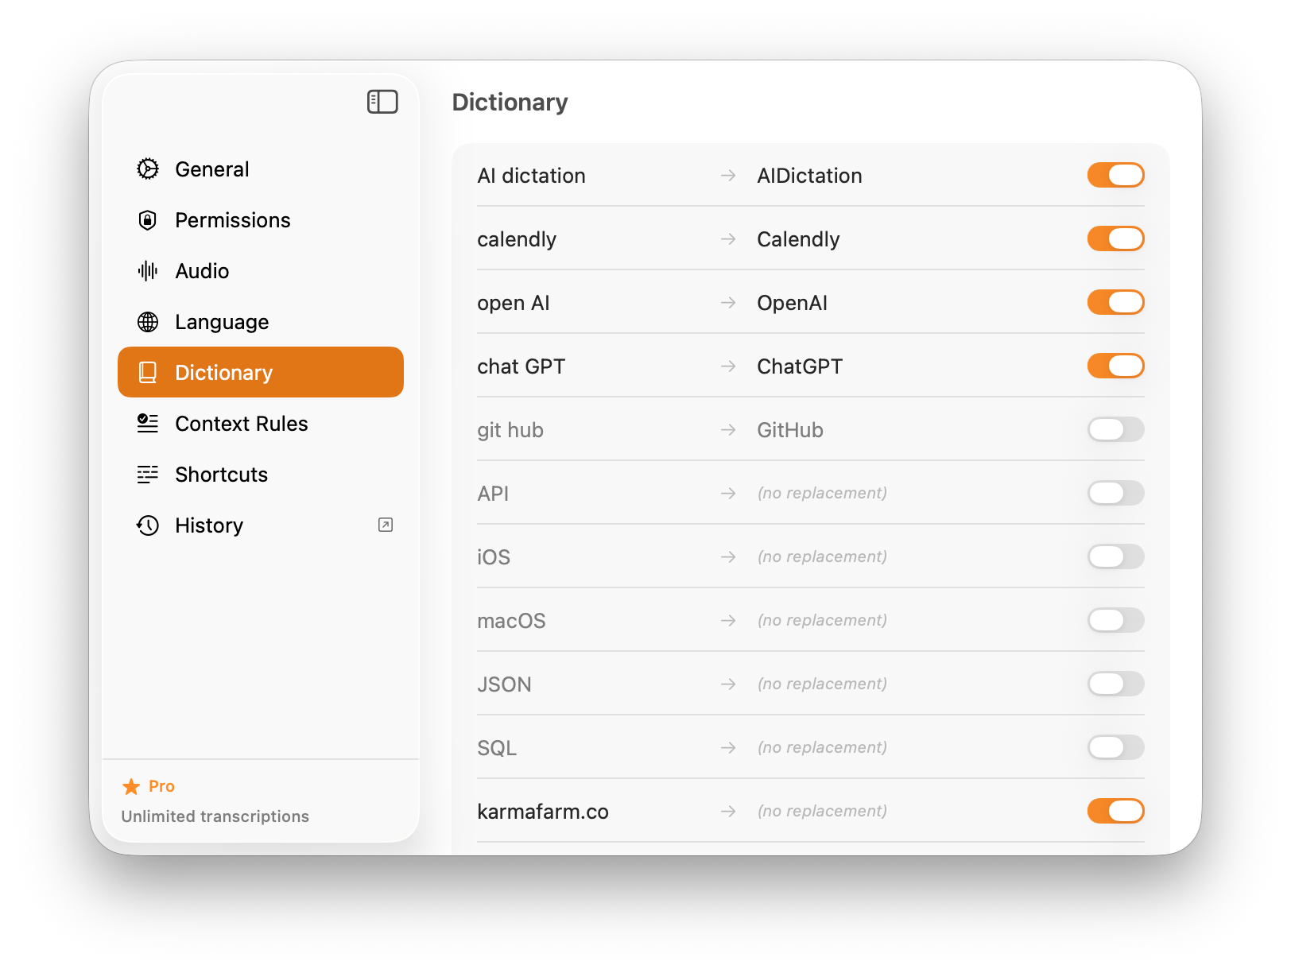Open History in external window

(385, 525)
